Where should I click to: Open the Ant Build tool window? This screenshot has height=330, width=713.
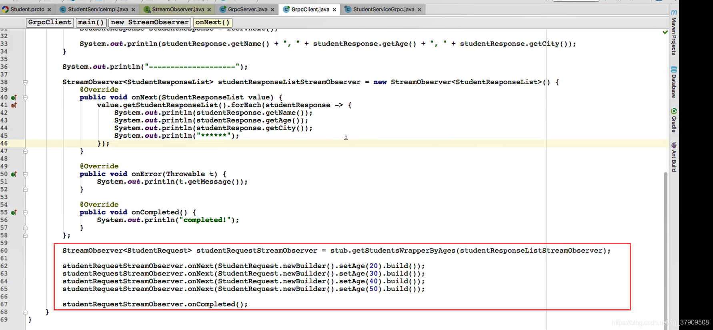pos(674,157)
